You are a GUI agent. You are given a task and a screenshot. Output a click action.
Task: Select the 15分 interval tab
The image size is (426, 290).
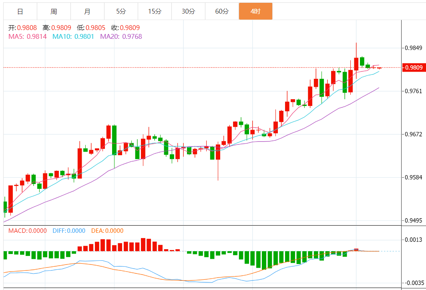[155, 12]
